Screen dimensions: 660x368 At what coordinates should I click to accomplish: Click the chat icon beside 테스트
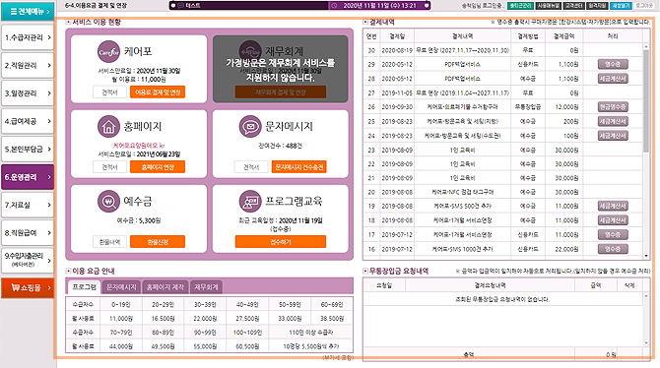[181, 6]
